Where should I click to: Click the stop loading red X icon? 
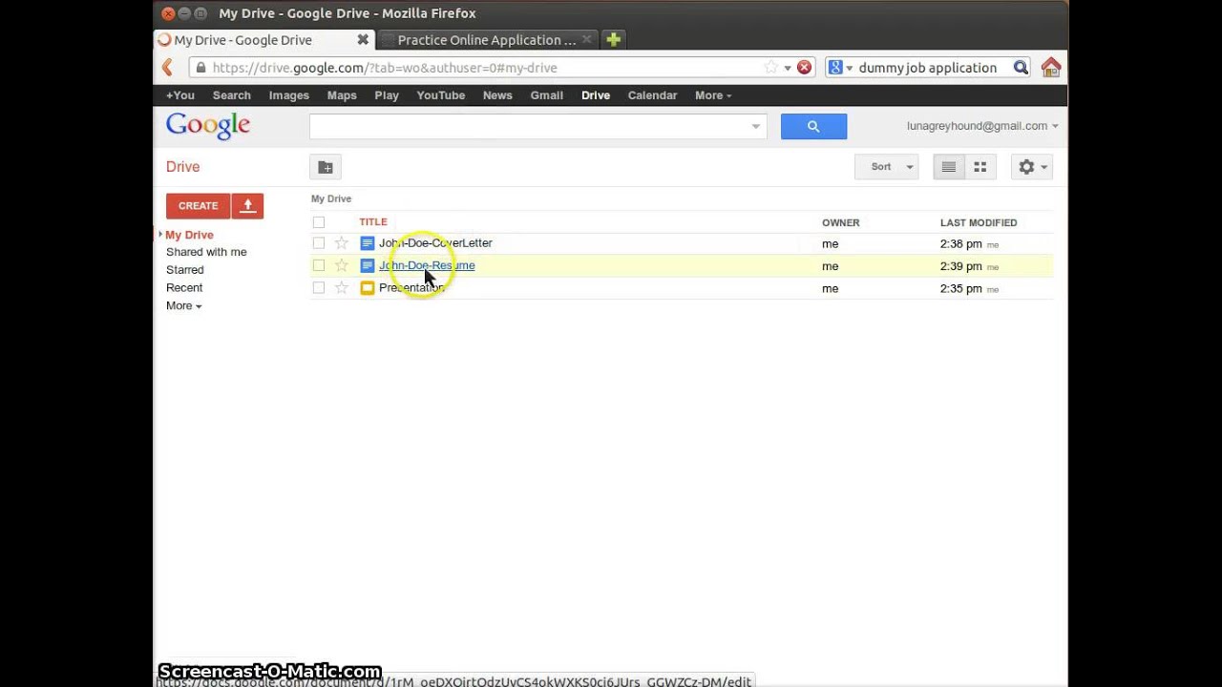point(804,67)
